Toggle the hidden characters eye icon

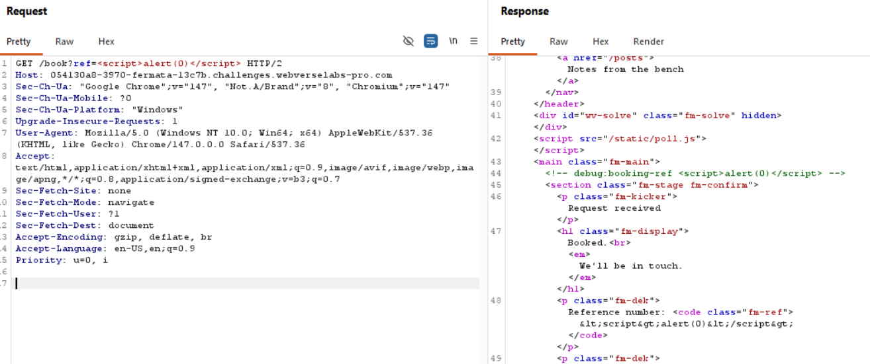pyautogui.click(x=409, y=41)
